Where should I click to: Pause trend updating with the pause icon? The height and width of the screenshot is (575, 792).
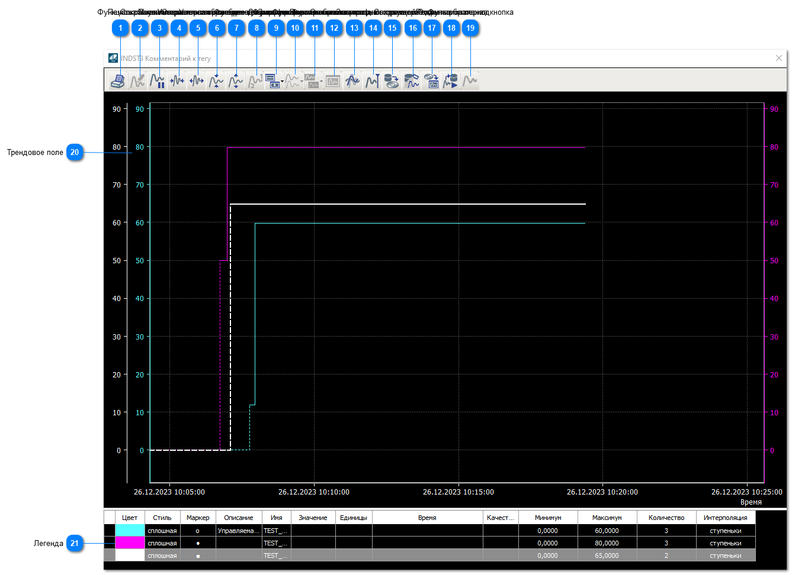click(157, 80)
